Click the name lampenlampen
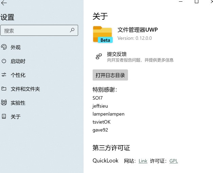213x173 pixels. click(x=108, y=114)
